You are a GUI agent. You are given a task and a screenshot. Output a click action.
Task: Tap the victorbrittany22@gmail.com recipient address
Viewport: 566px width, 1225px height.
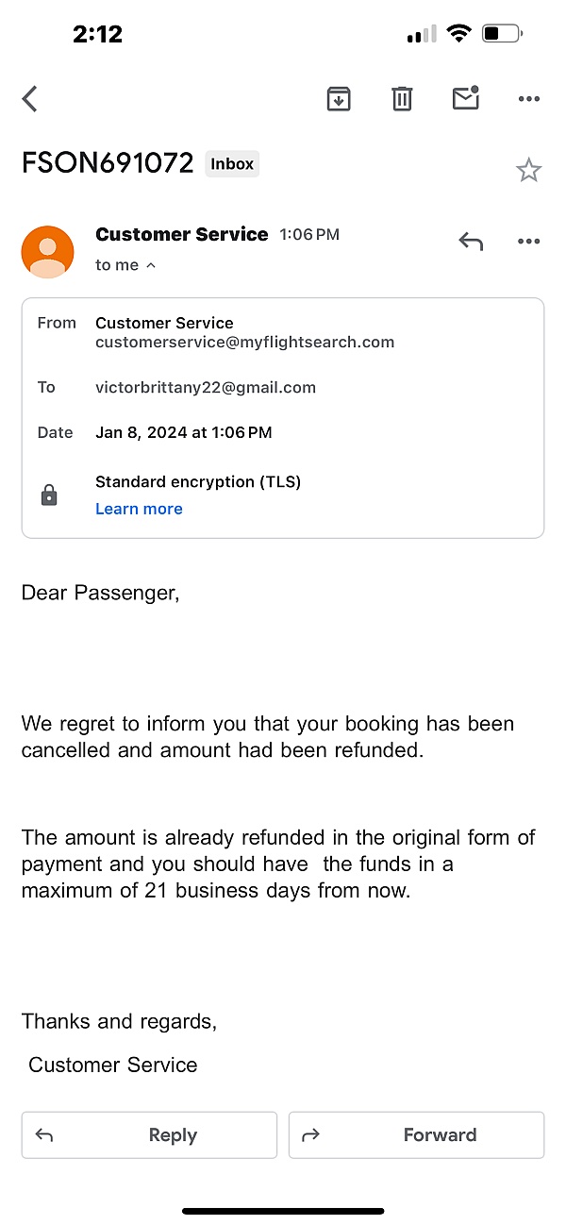point(206,387)
